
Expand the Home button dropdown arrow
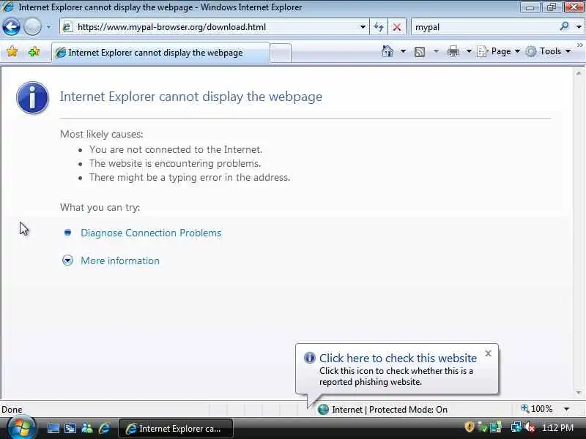(403, 51)
